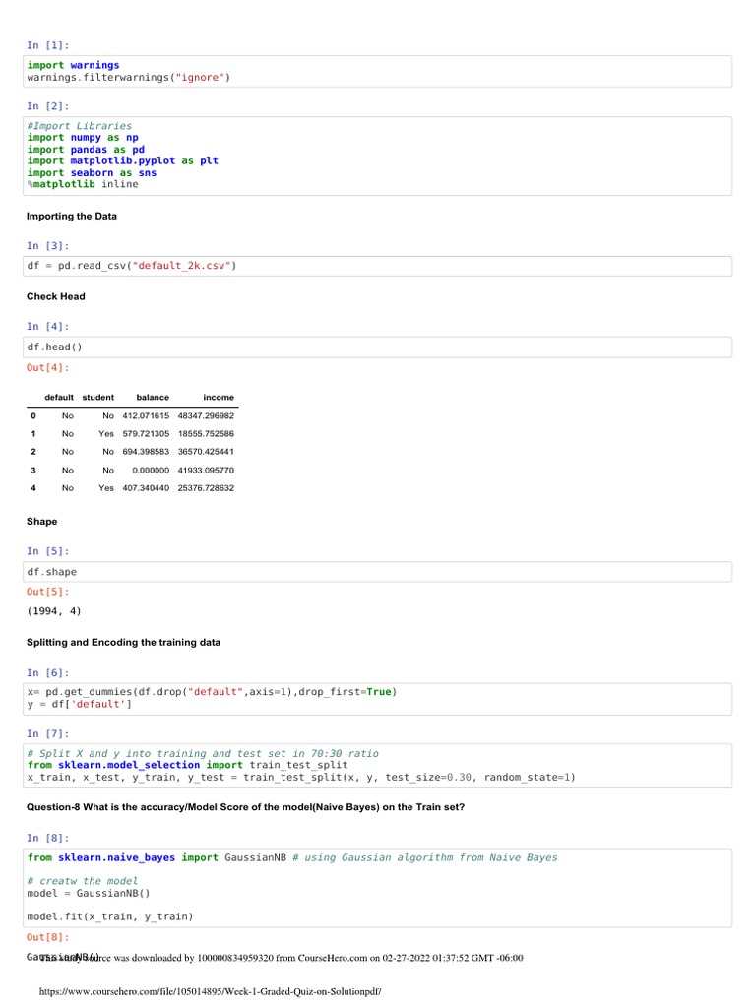Open the coursehero.com file URL link
756x1008 pixels.
point(211,992)
